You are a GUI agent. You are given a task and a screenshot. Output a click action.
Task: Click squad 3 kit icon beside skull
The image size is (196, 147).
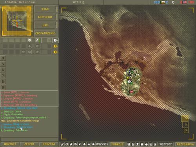pos(29,52)
